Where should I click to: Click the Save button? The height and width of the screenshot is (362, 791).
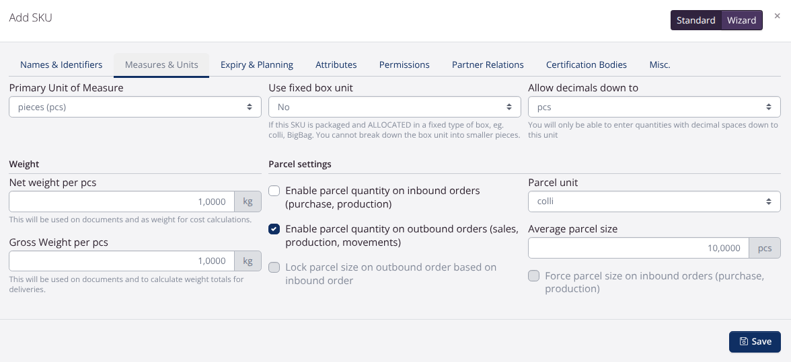[755, 341]
